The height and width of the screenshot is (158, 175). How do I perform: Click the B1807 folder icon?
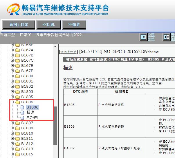(17, 123)
